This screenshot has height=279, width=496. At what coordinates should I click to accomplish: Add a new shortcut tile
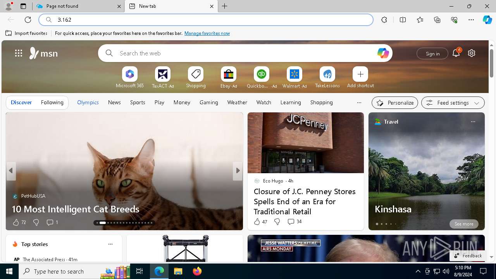click(x=360, y=77)
